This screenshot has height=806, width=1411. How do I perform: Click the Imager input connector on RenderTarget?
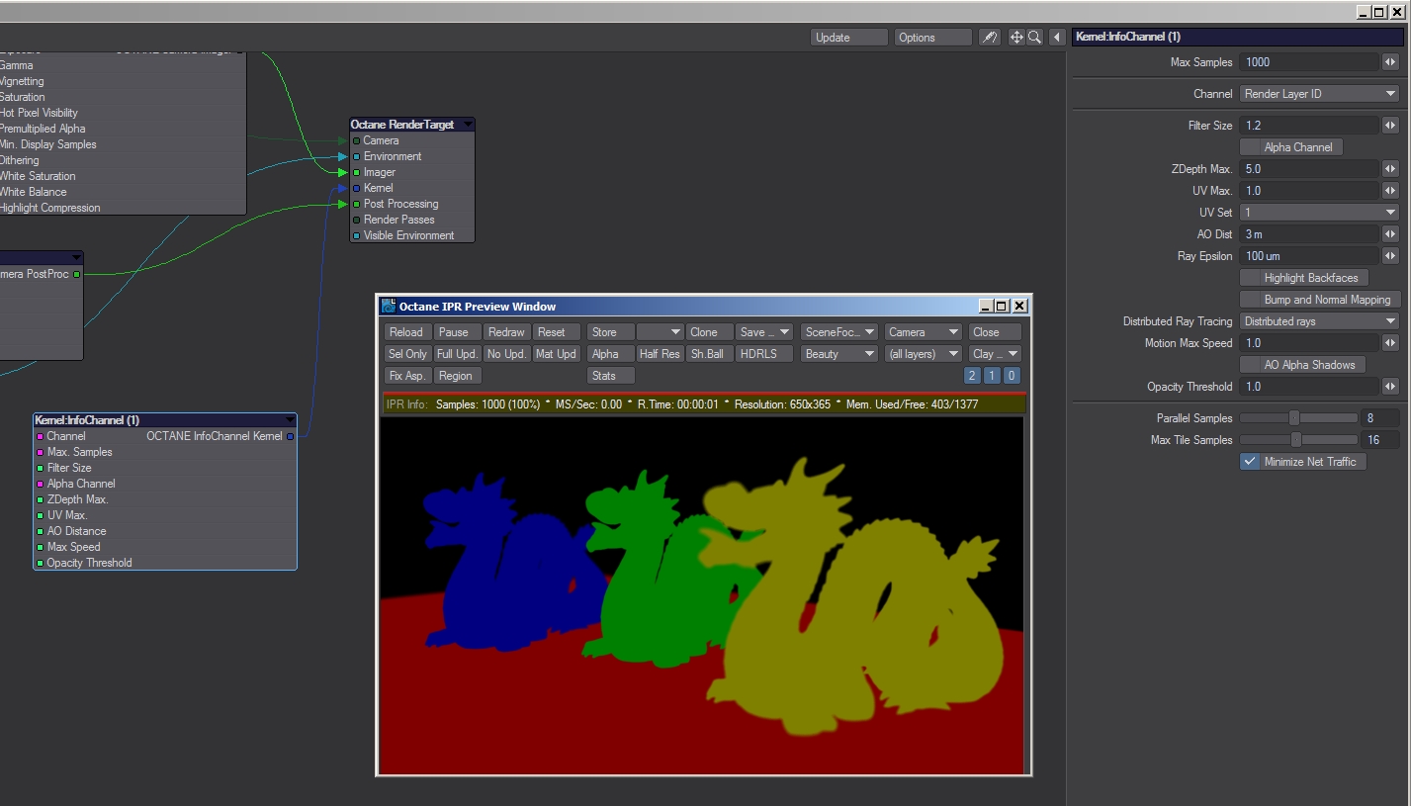(357, 172)
